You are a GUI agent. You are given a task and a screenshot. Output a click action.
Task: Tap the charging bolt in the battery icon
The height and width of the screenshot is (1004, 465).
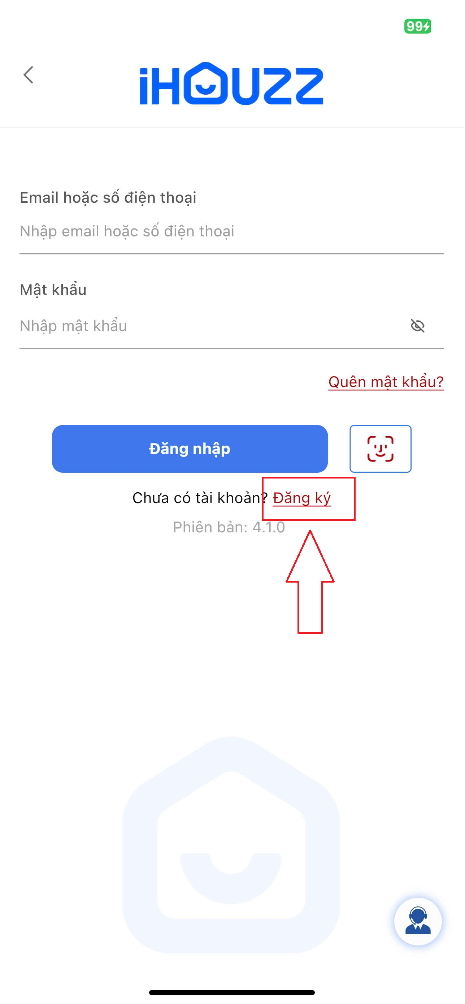pos(427,26)
